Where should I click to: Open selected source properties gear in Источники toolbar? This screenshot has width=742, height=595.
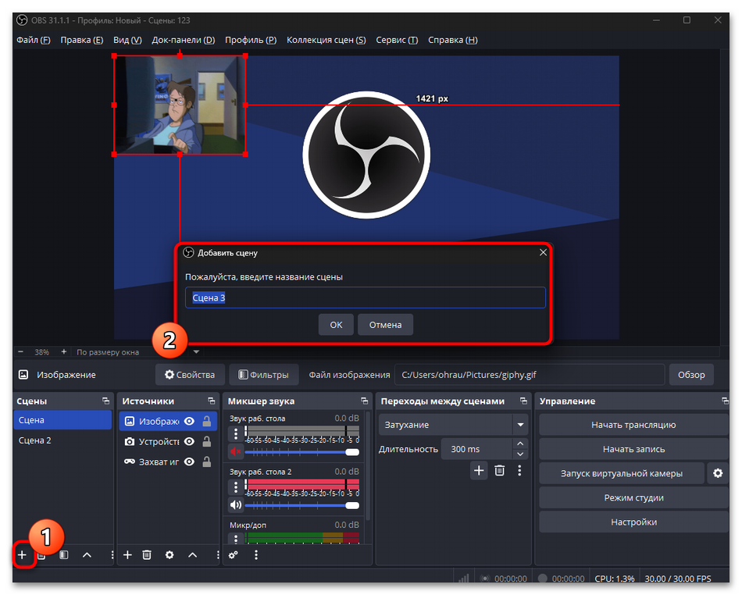click(169, 555)
